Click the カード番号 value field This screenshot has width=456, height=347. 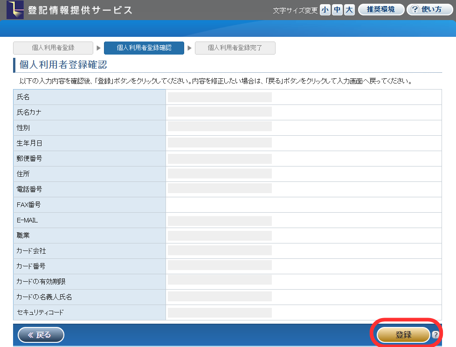[220, 266]
